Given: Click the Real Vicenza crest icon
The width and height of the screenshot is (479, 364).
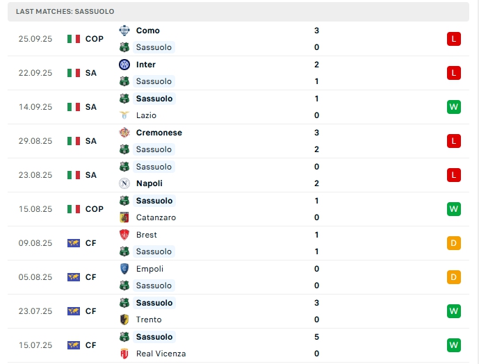Looking at the screenshot, I should coord(124,354).
